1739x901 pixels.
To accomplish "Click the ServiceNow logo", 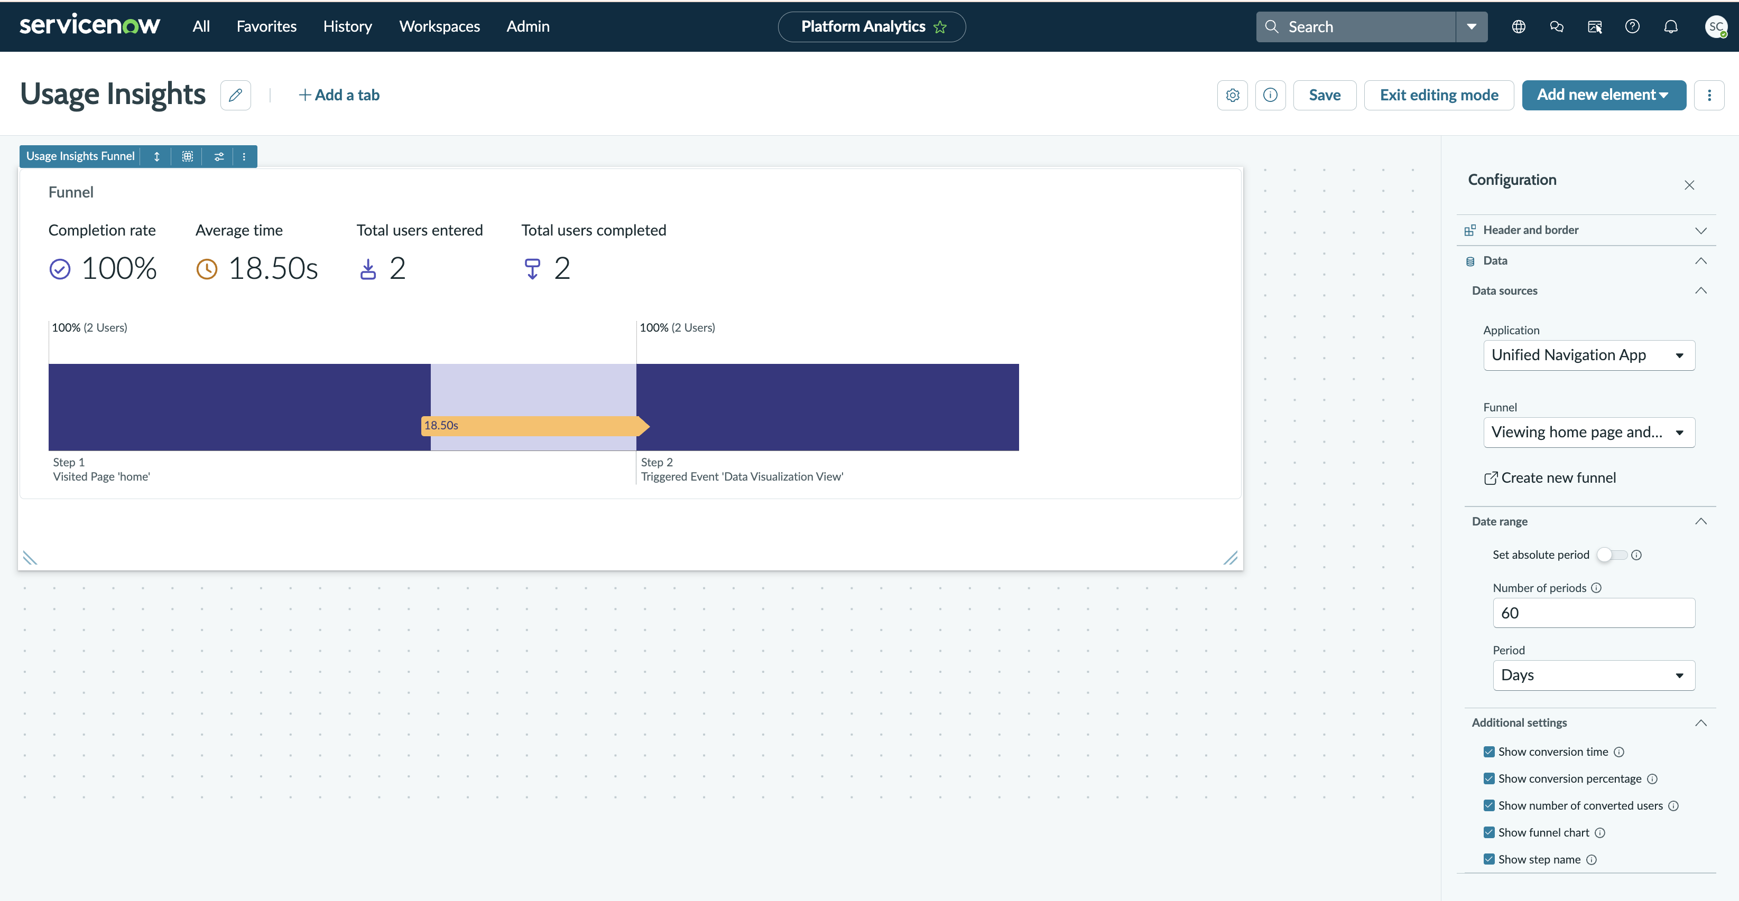I will pos(90,26).
